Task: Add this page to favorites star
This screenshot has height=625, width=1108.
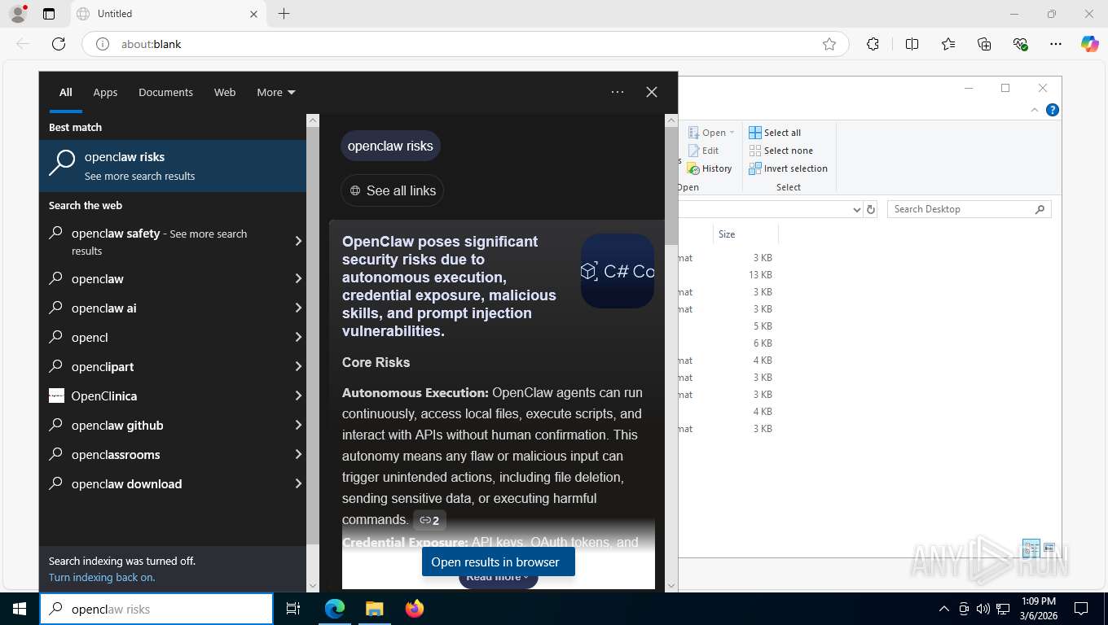Action: tap(829, 44)
